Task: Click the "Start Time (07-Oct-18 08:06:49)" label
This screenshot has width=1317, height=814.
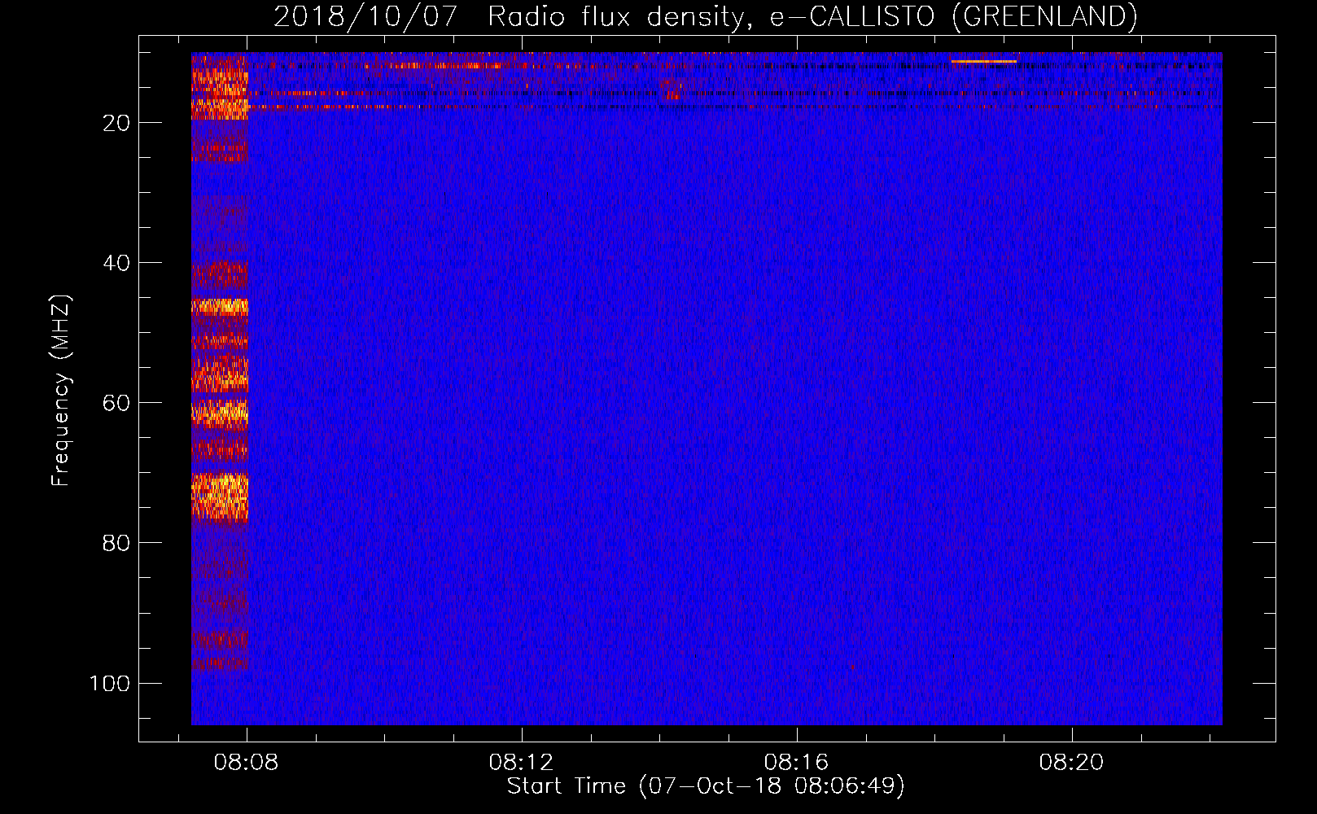Action: pyautogui.click(x=706, y=786)
